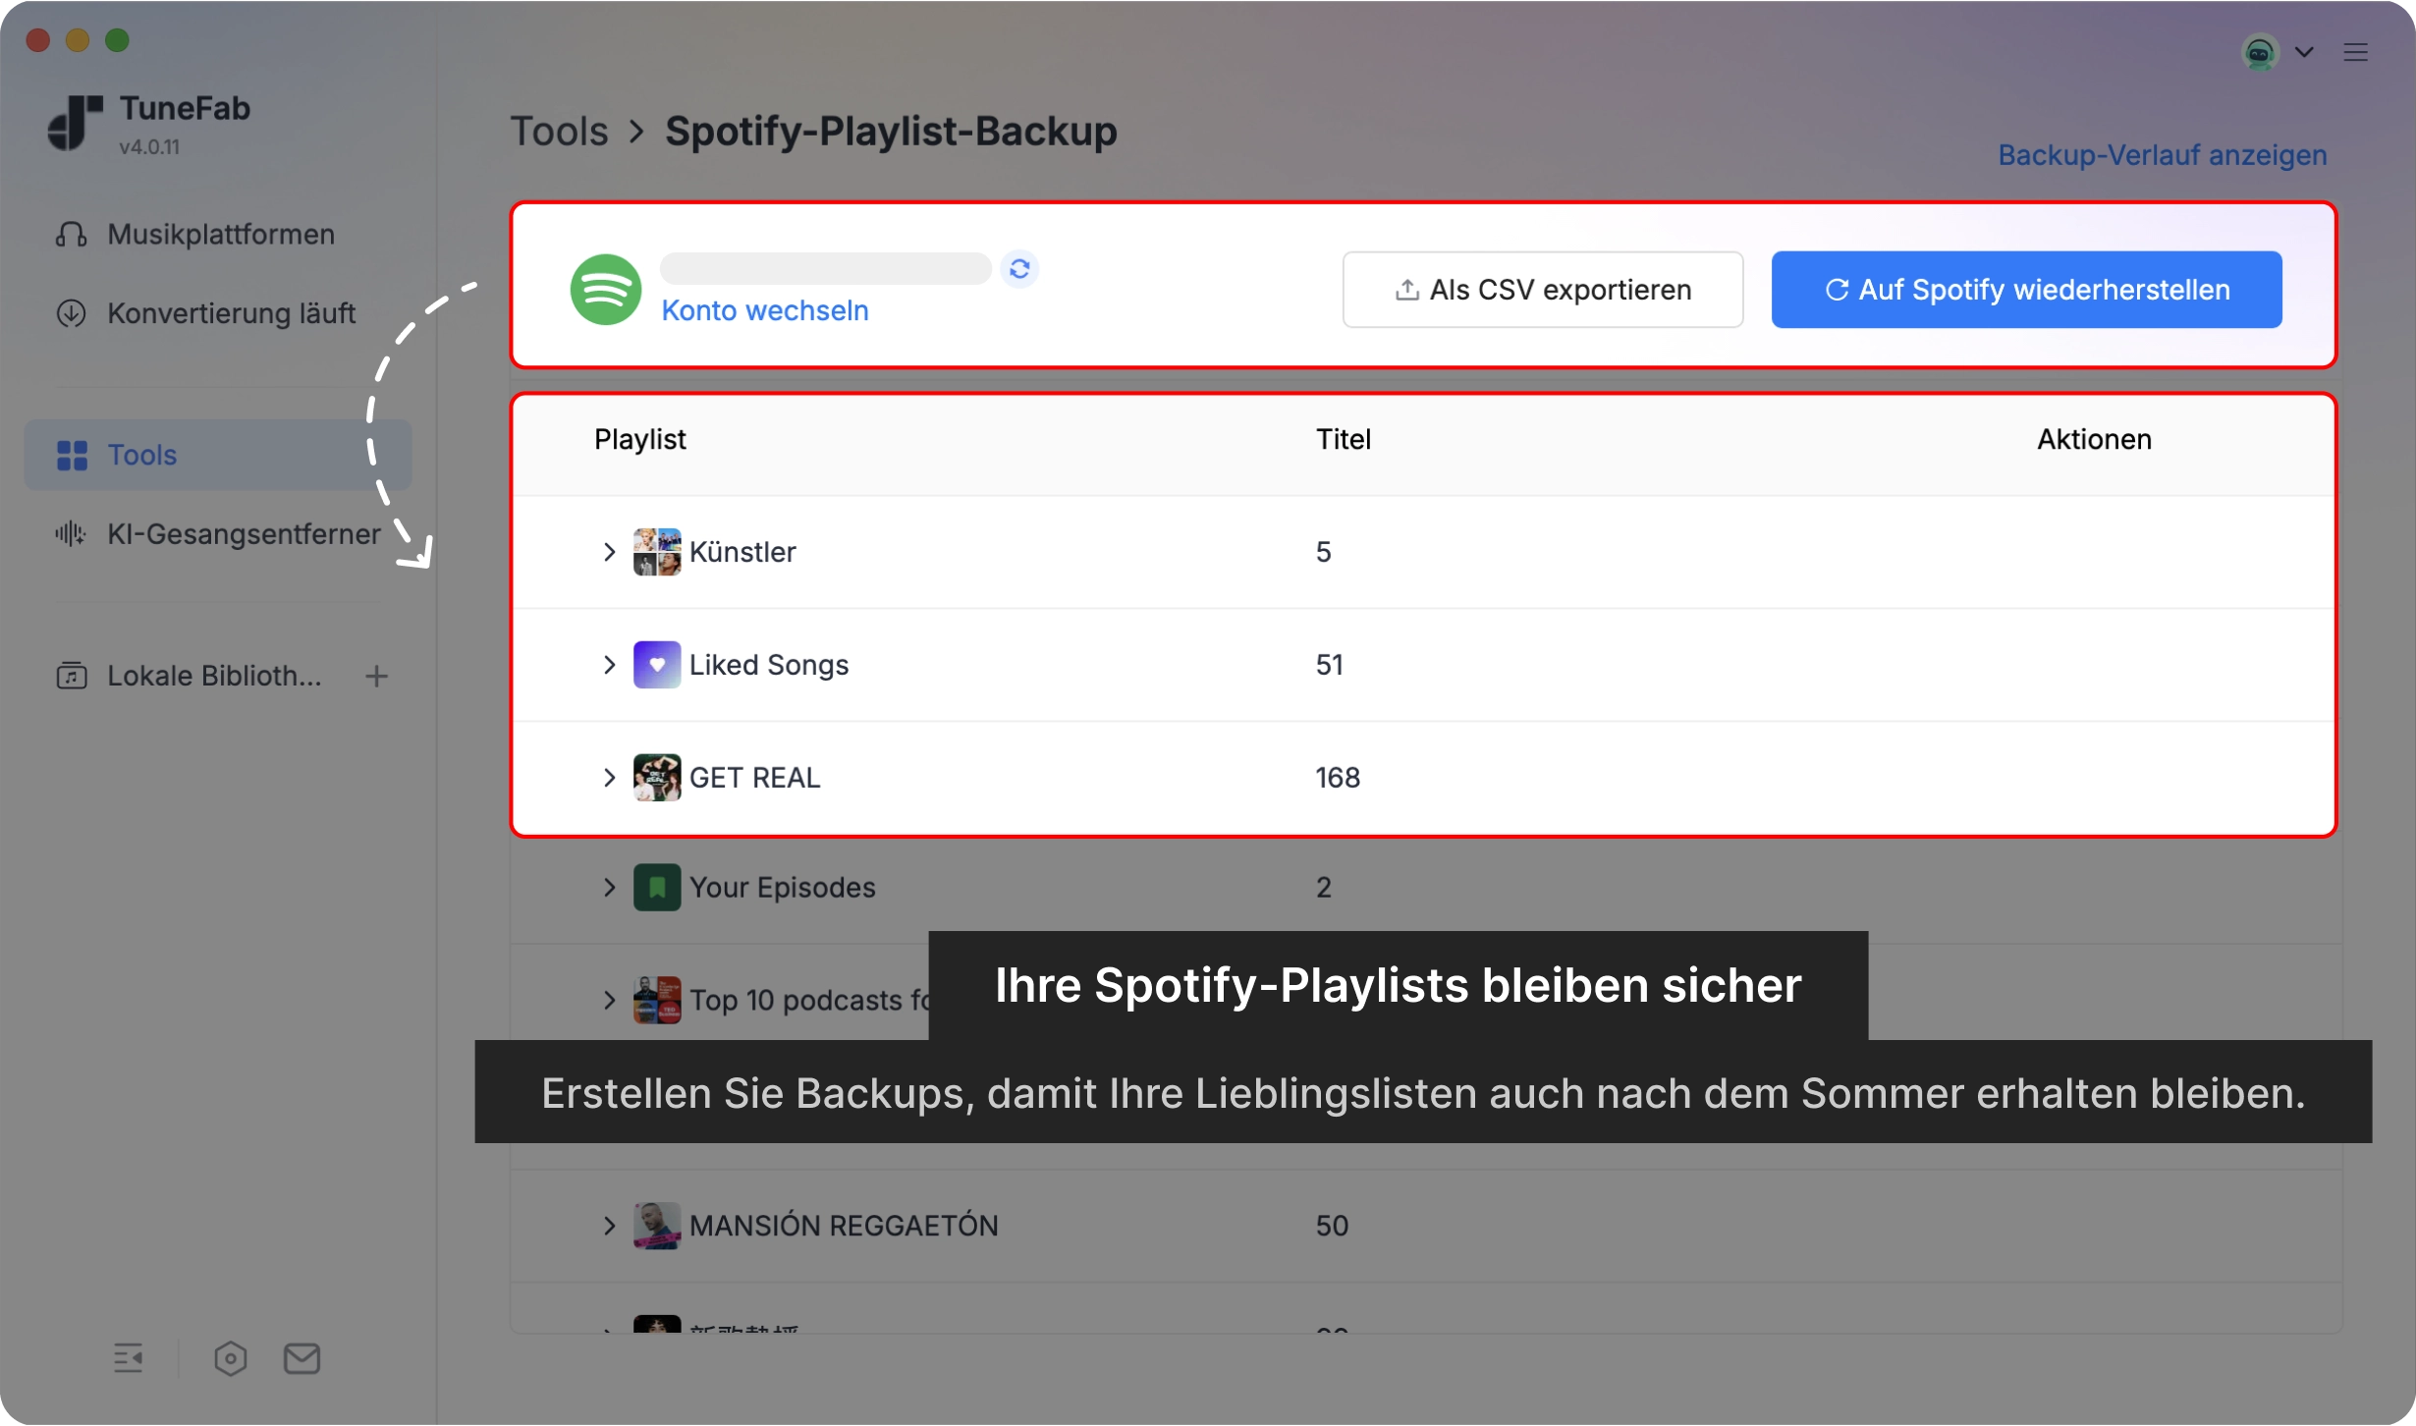Click the Als CSV exportieren button
This screenshot has height=1426, width=2416.
tap(1542, 290)
